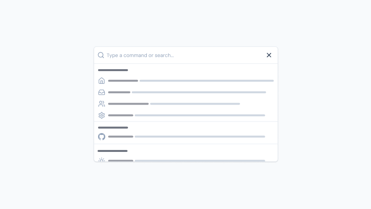The image size is (371, 209).
Task: Click the description text of the Home command
Action: (207, 81)
